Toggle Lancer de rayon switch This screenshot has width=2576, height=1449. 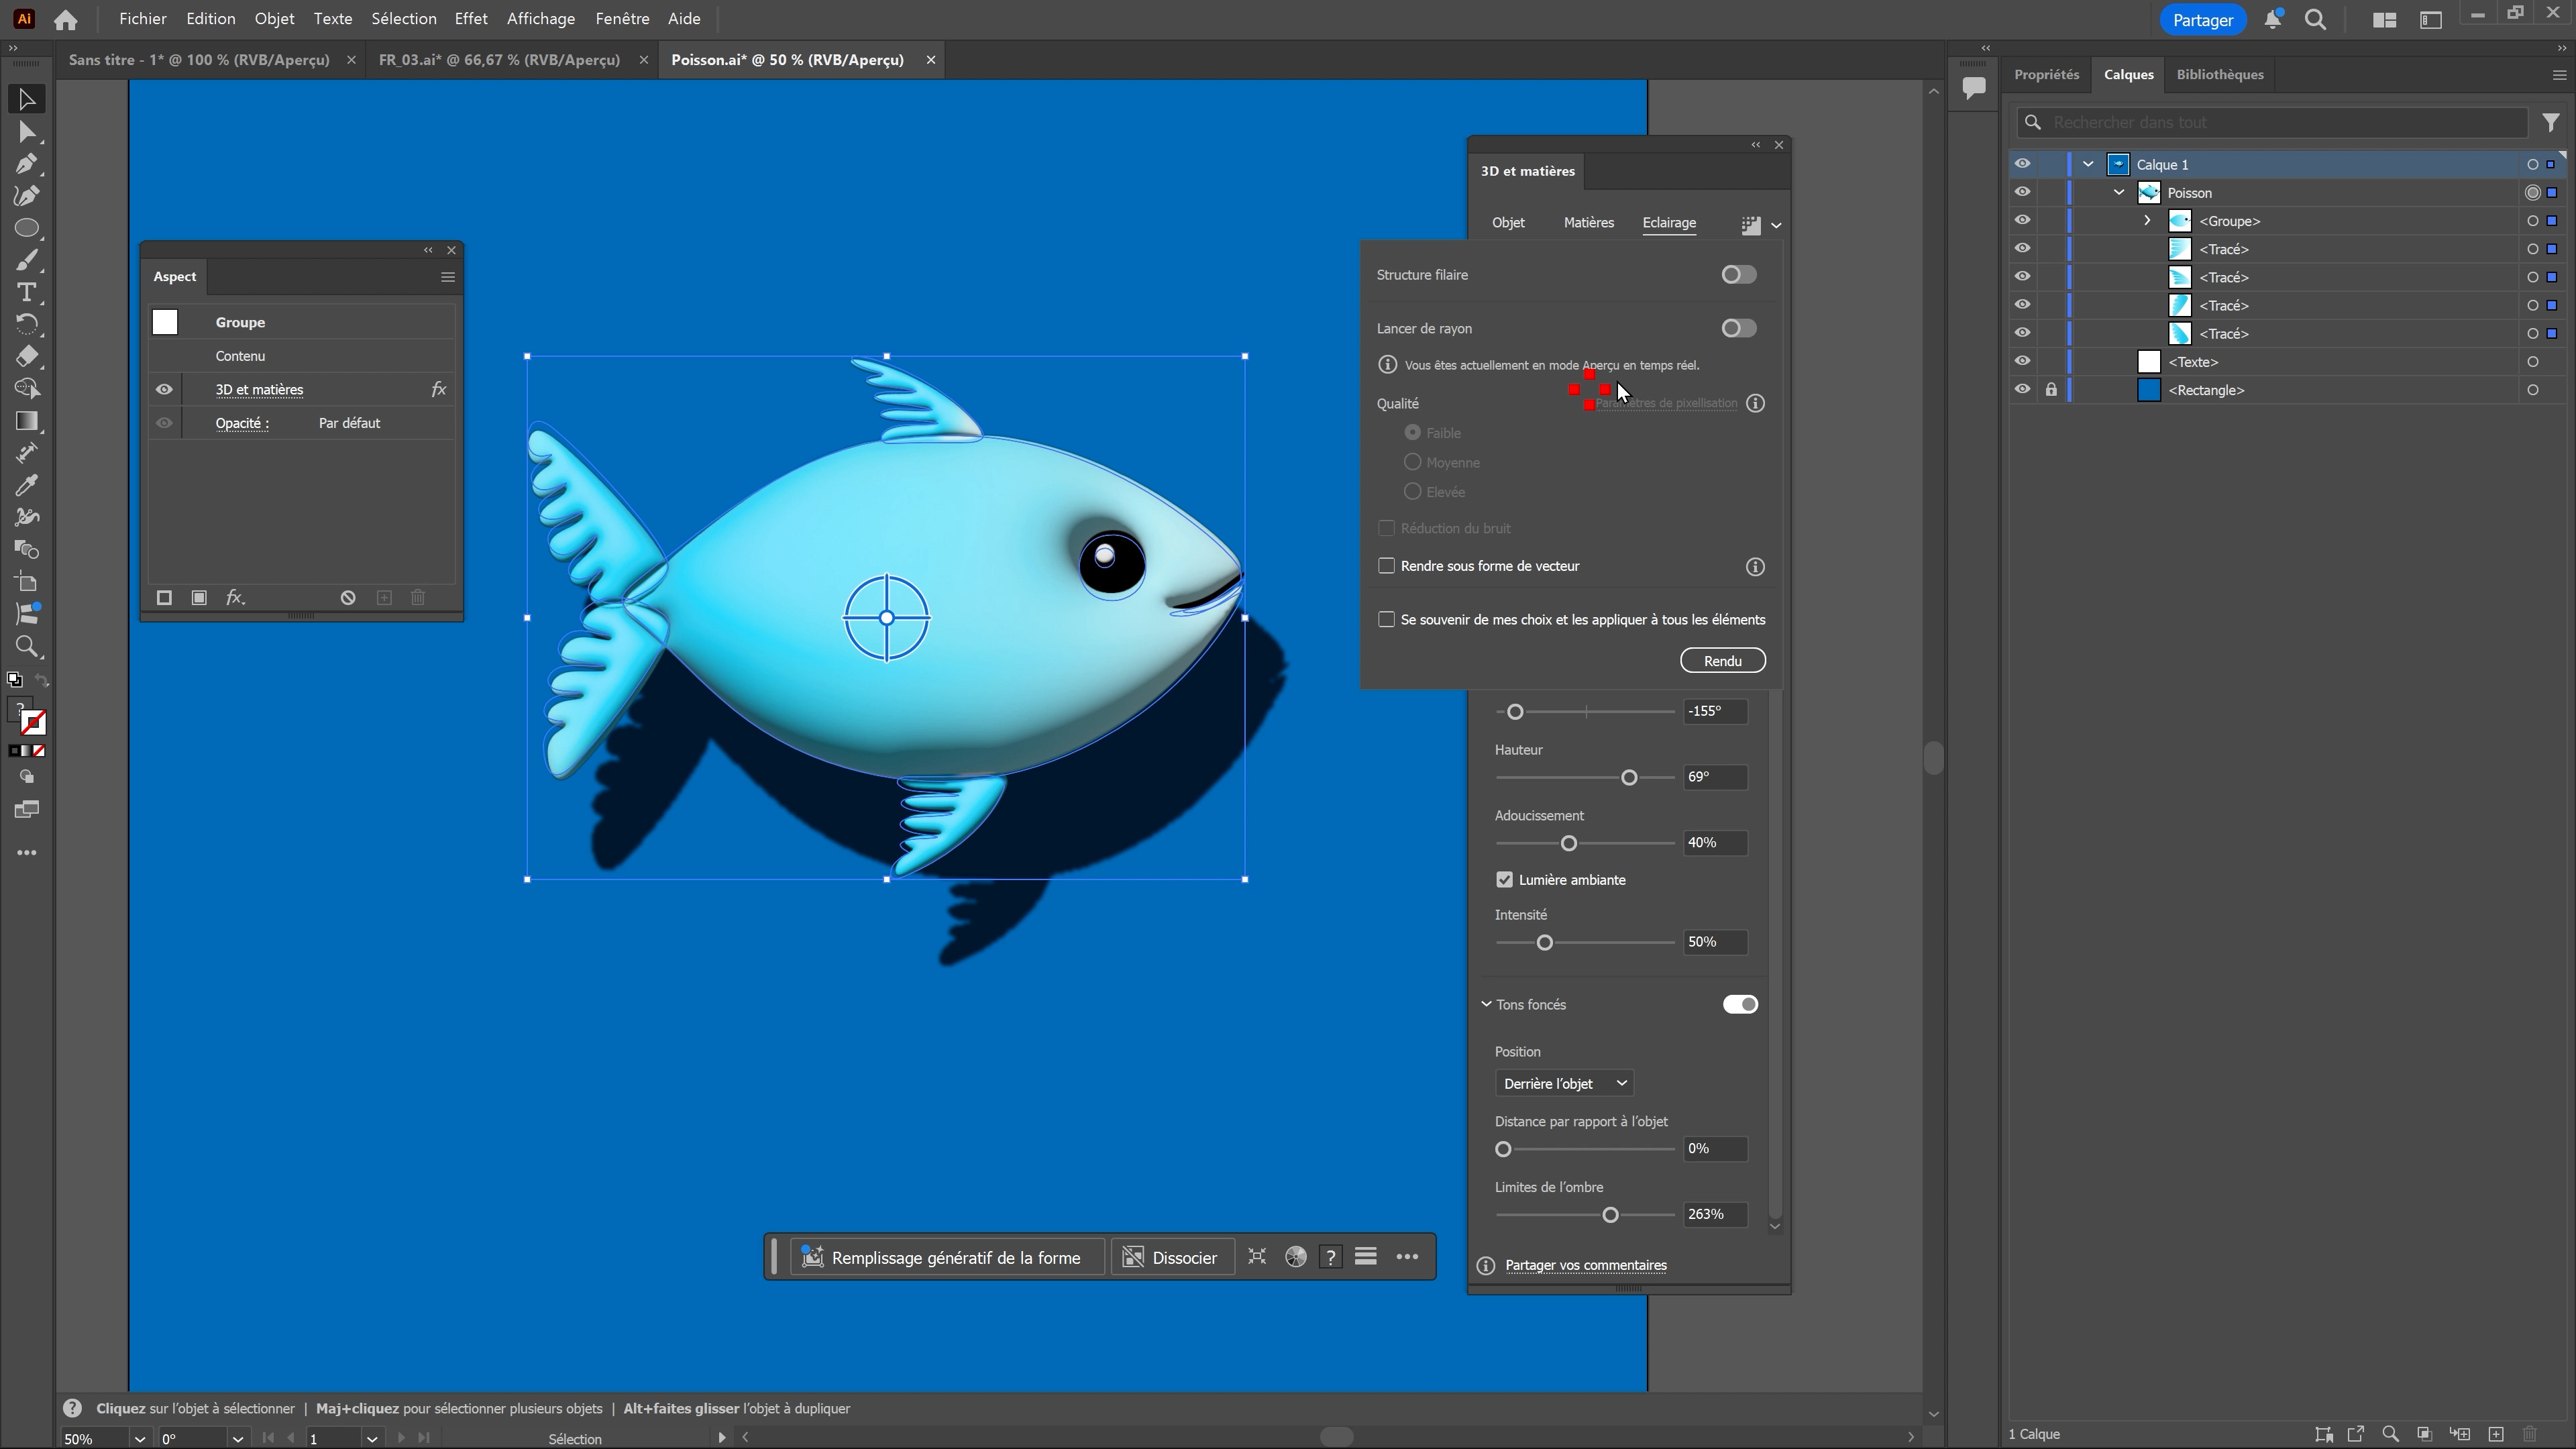pos(1739,328)
